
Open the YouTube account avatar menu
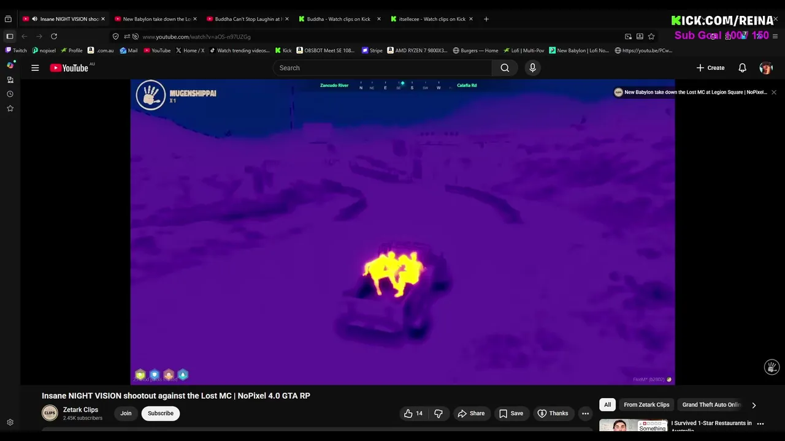click(766, 68)
